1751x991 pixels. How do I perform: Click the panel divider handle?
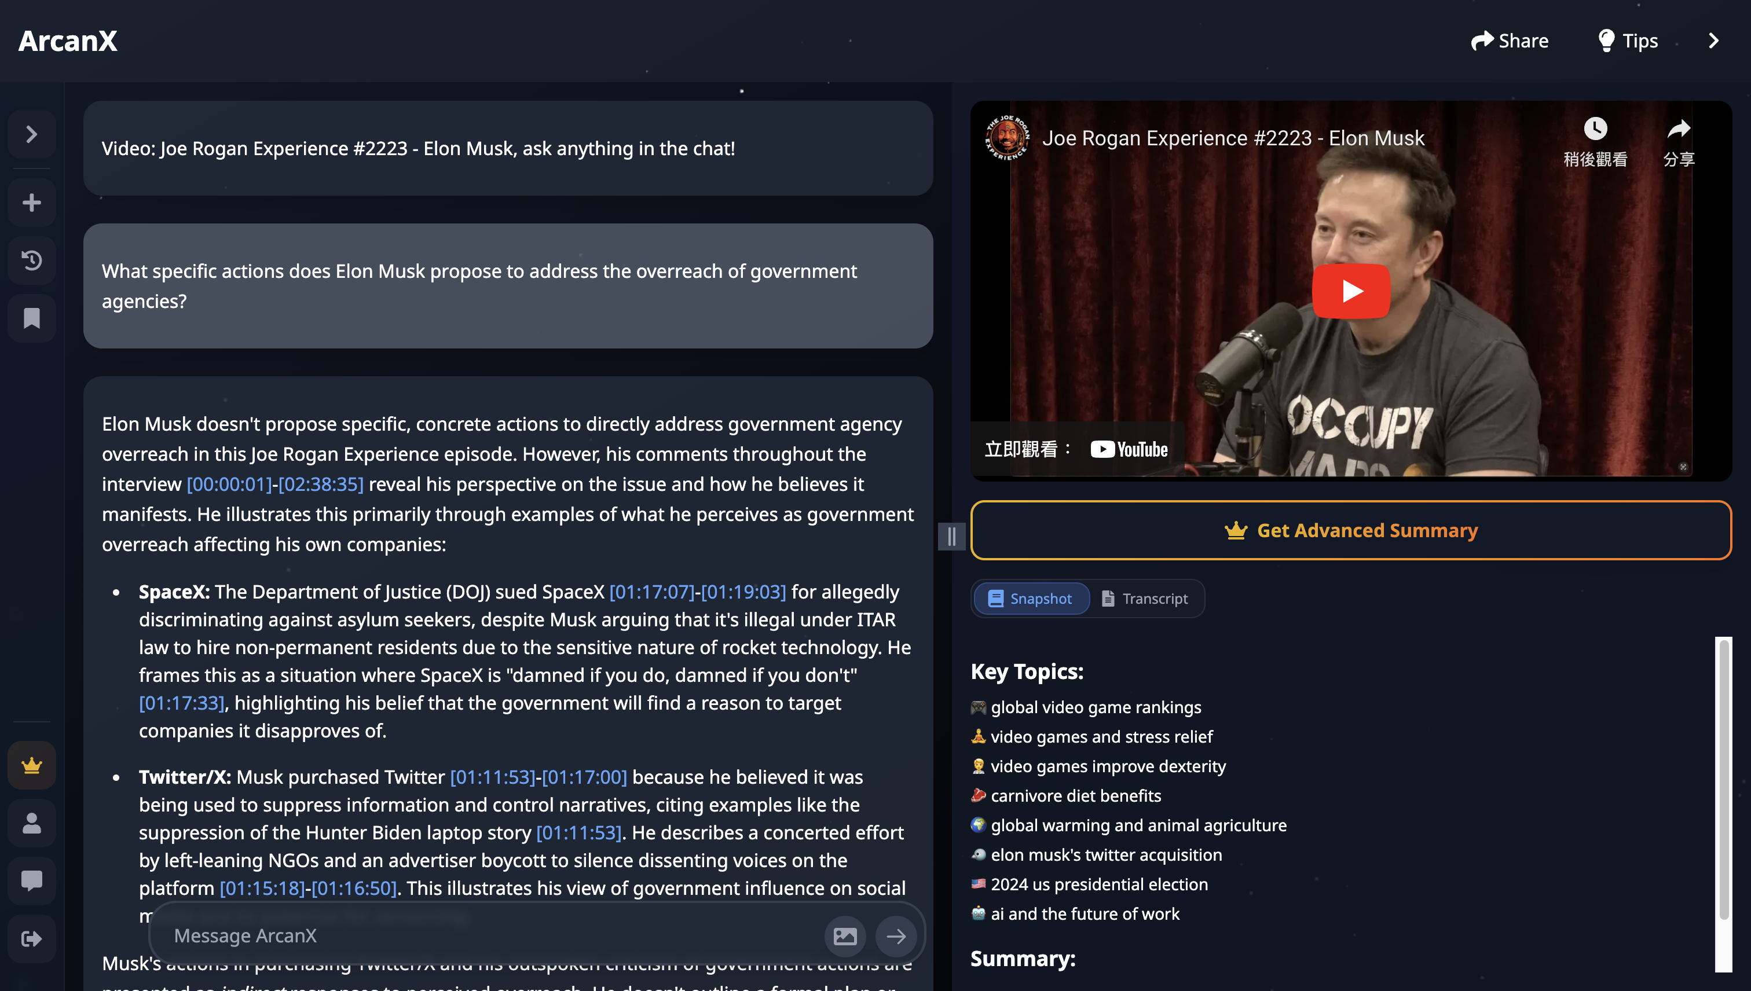pyautogui.click(x=951, y=537)
